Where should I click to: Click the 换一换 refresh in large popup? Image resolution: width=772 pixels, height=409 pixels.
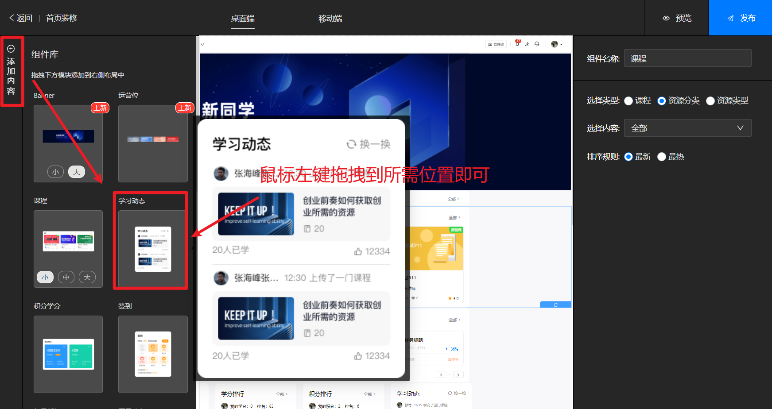369,144
